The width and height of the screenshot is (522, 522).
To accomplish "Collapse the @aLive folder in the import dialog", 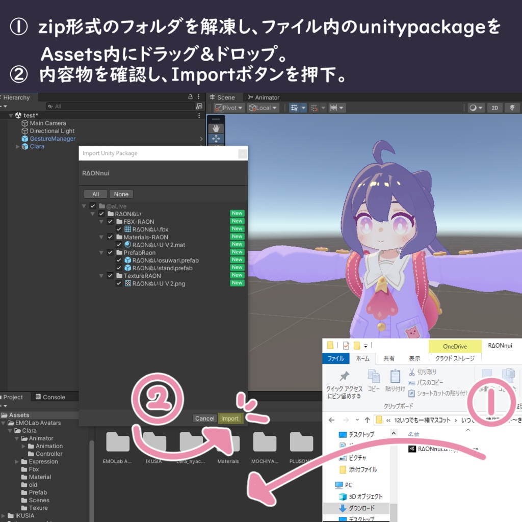I will pyautogui.click(x=84, y=205).
